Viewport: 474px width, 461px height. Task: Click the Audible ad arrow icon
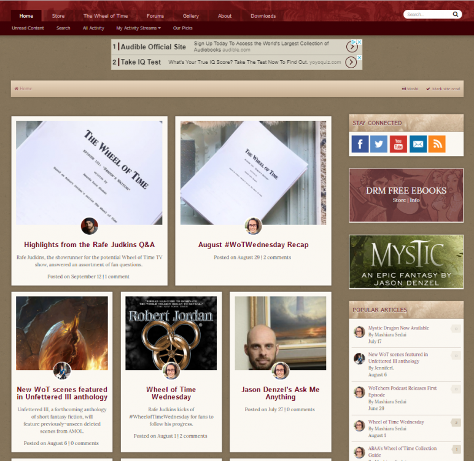(x=352, y=47)
